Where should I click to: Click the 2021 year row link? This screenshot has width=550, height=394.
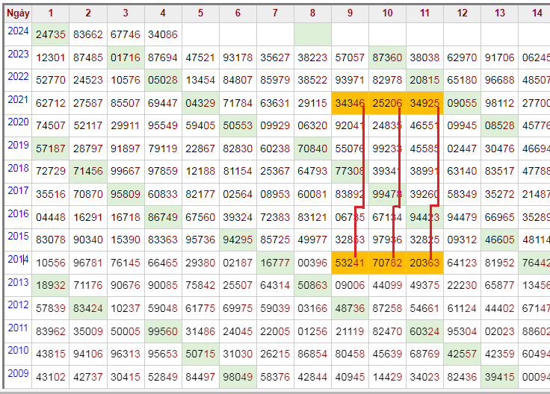(18, 99)
